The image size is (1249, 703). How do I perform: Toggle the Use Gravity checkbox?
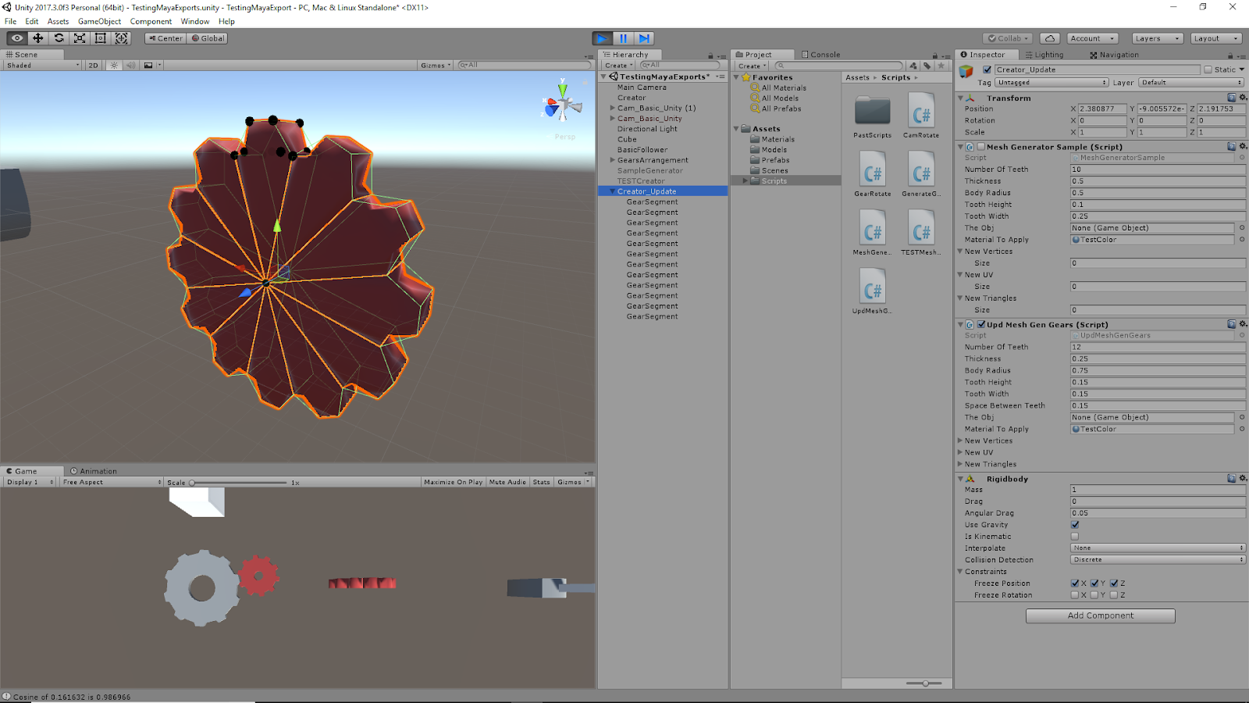pyautogui.click(x=1075, y=525)
